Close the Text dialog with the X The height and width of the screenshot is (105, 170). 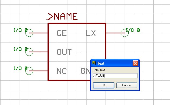[135, 63]
